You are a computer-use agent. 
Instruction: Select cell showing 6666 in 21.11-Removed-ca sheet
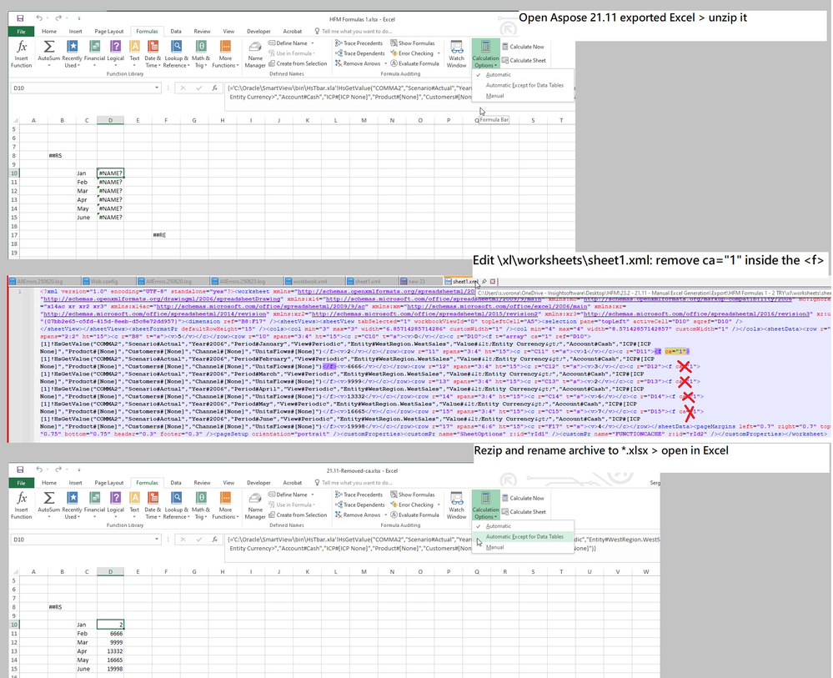pos(111,633)
